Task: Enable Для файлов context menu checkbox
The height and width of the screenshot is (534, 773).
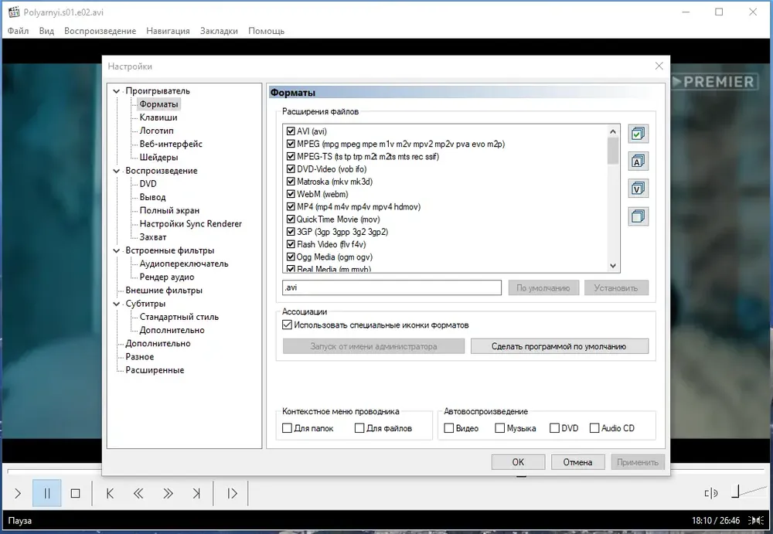Action: point(359,428)
